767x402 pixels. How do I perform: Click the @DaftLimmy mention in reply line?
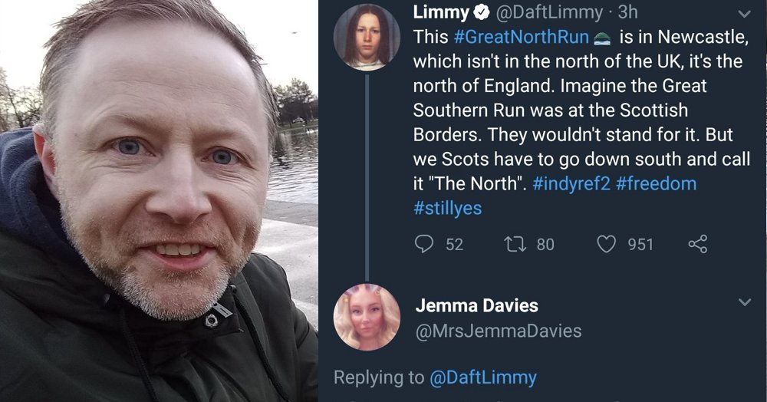pyautogui.click(x=482, y=377)
